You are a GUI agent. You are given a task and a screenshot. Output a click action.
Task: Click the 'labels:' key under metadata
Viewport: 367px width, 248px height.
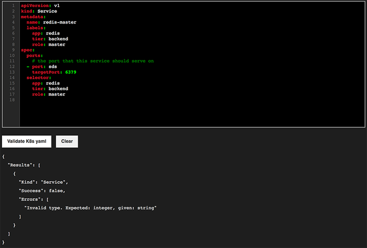[x=36, y=28]
